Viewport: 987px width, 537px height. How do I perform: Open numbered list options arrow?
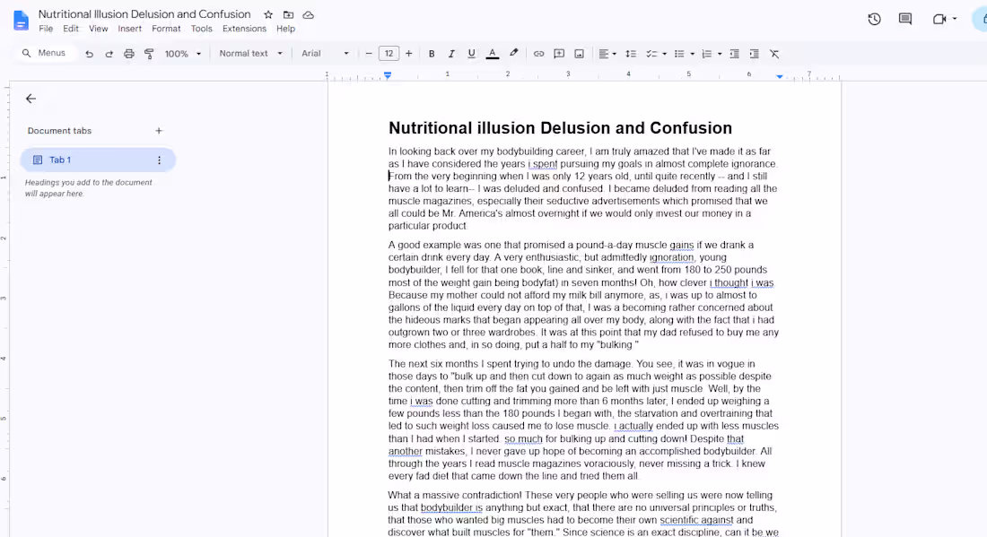721,54
